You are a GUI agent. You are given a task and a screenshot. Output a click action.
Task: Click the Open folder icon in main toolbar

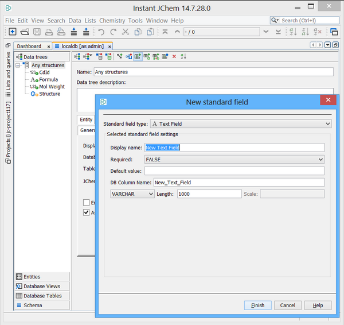tap(25, 32)
